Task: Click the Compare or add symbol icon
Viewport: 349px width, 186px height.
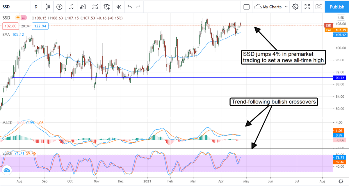Action: [59, 7]
